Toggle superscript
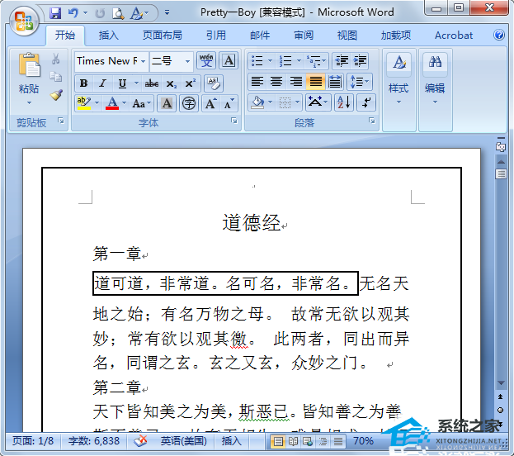Viewport: 514px width, 456px height. point(190,83)
